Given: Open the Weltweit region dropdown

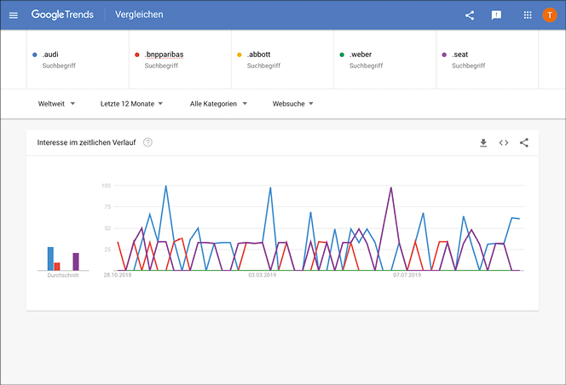Looking at the screenshot, I should click(x=56, y=104).
